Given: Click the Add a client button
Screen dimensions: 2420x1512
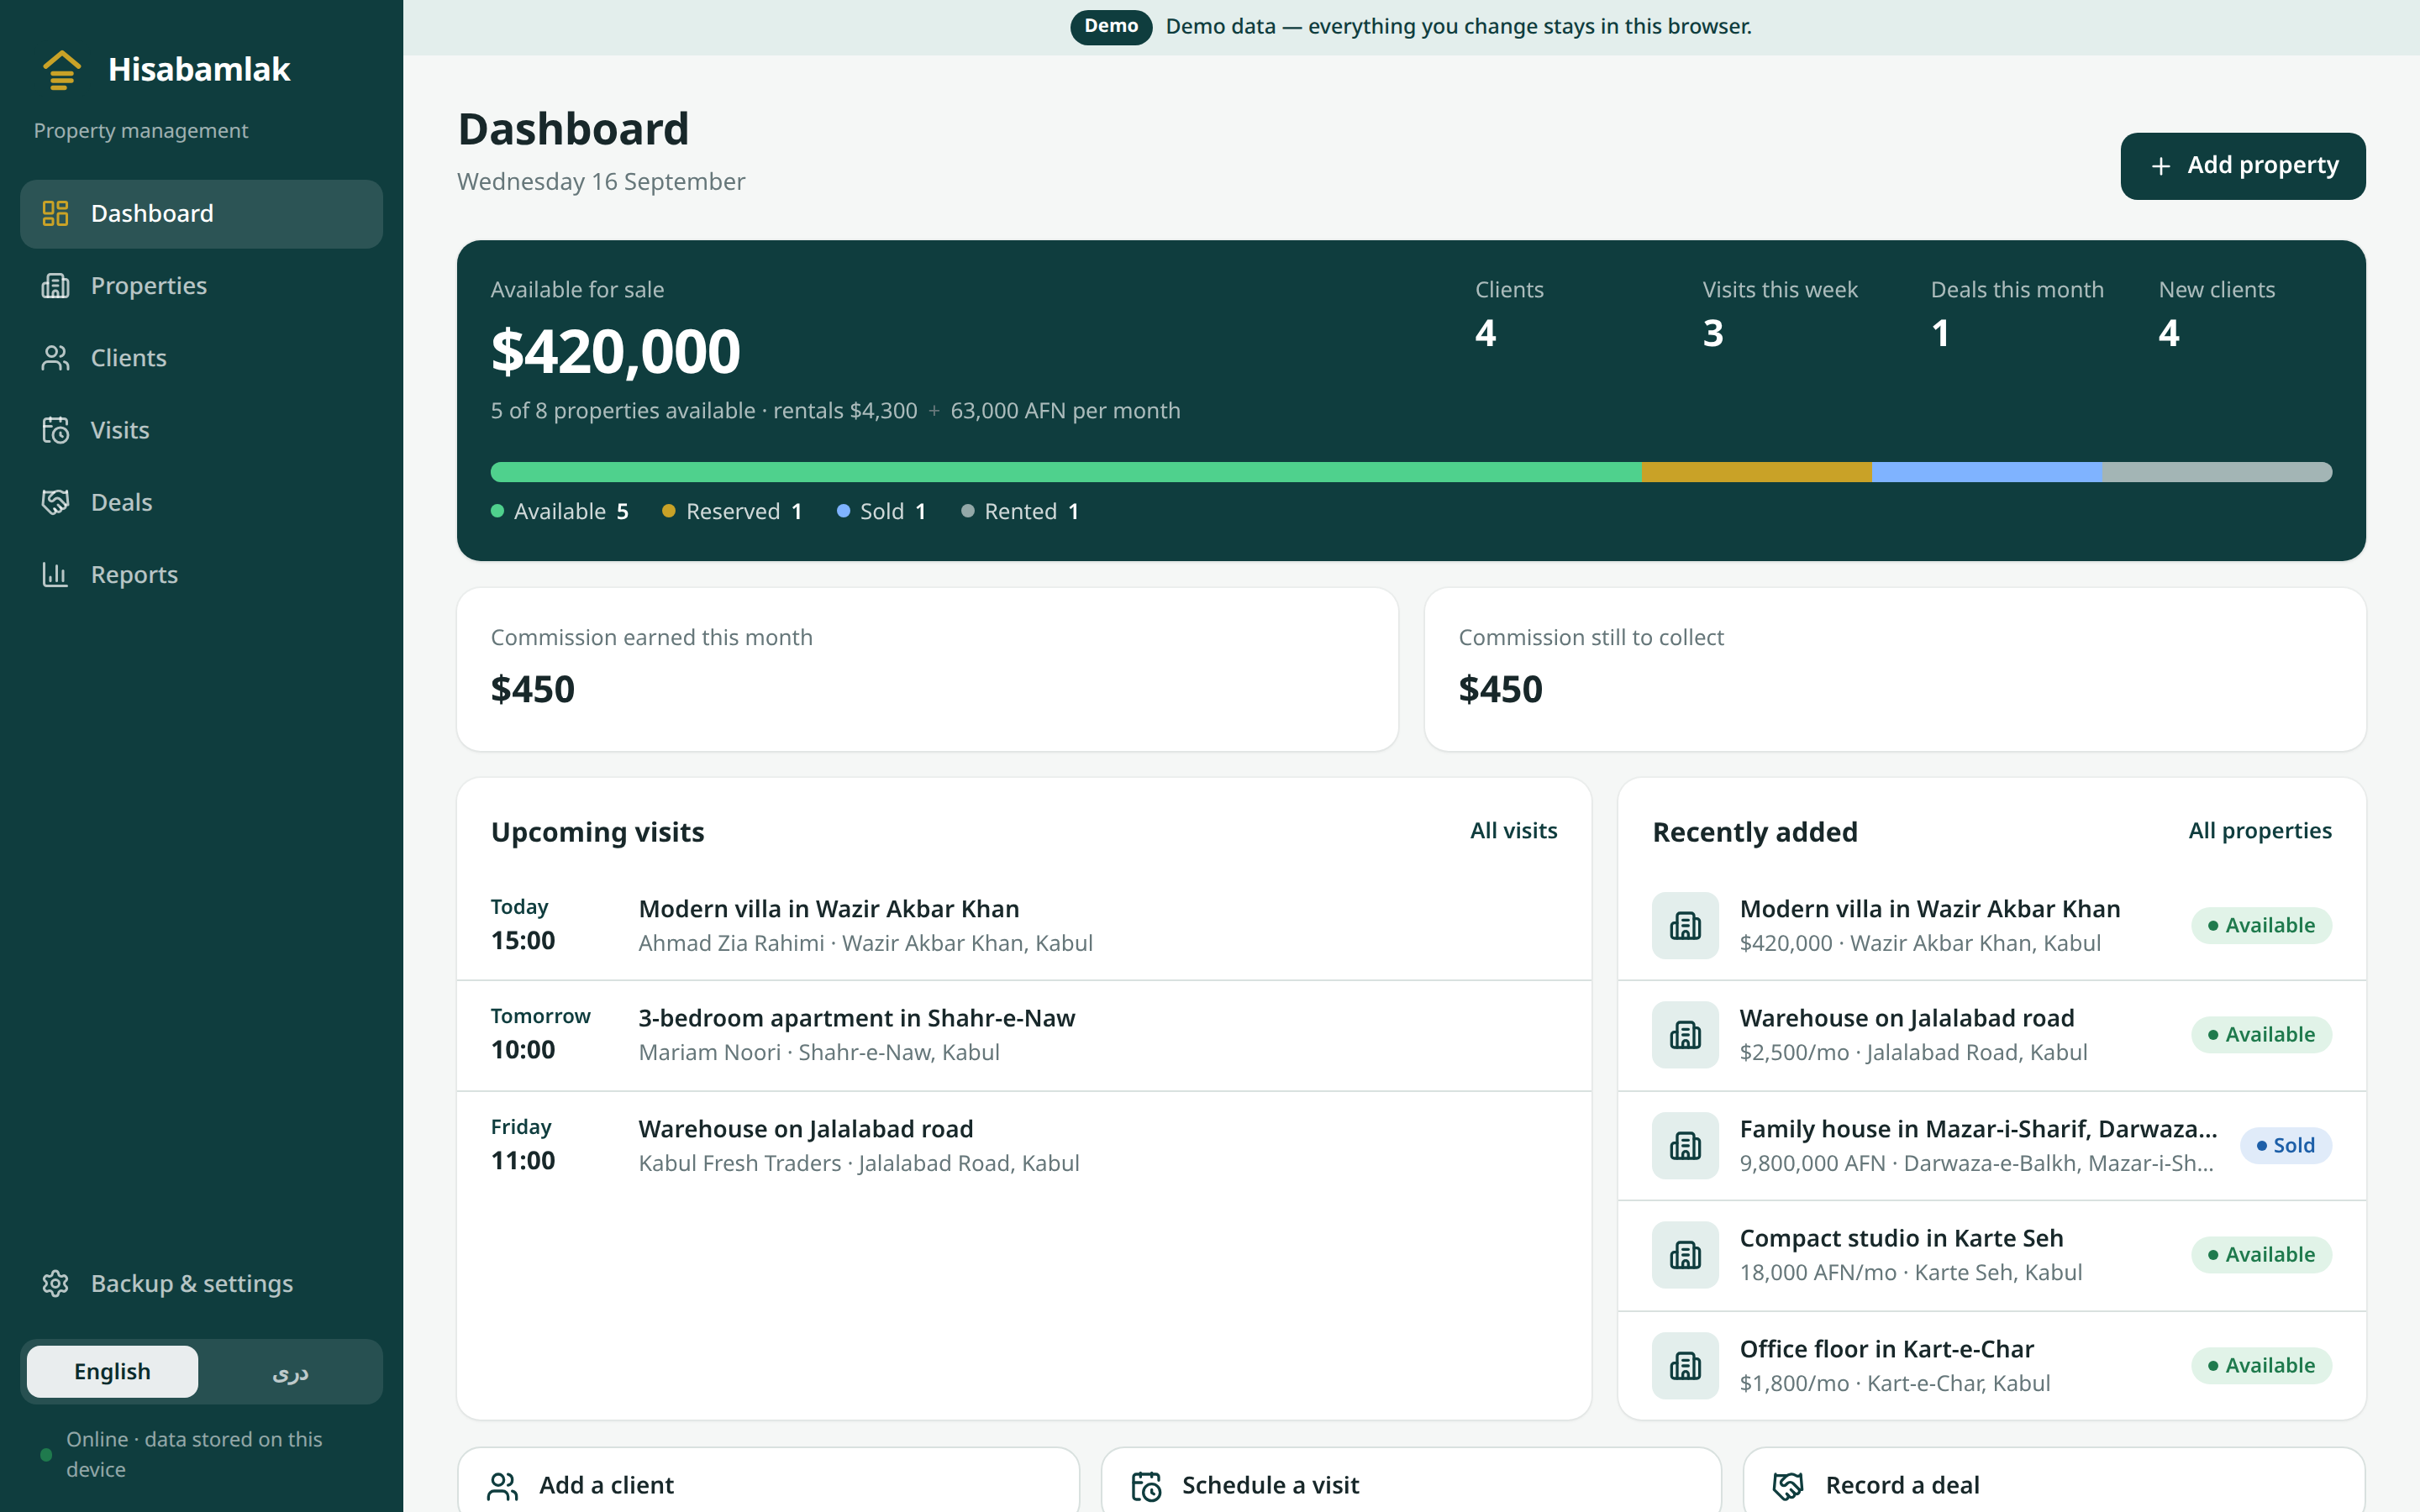Looking at the screenshot, I should pyautogui.click(x=768, y=1480).
